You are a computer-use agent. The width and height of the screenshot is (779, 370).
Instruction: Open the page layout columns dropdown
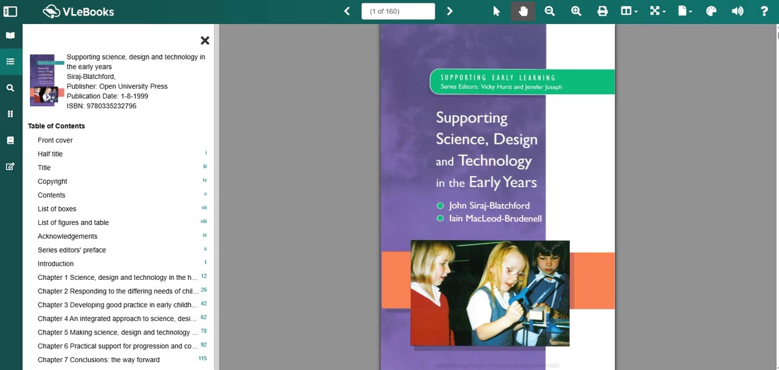[x=628, y=11]
